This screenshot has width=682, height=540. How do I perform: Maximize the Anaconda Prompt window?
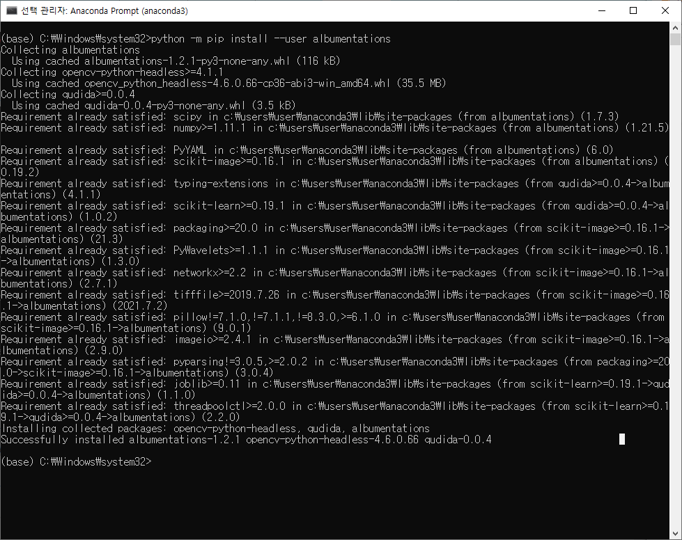[x=633, y=11]
